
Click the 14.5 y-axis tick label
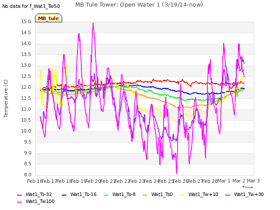point(26,33)
